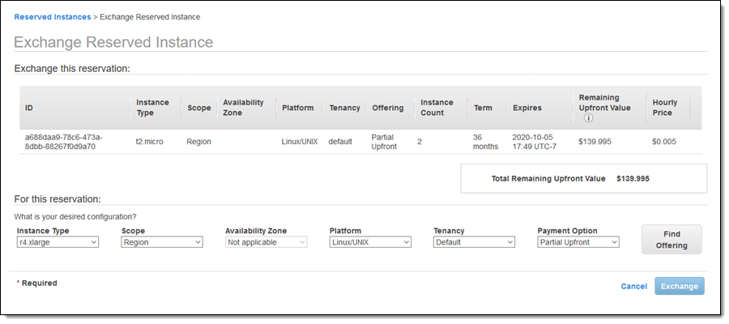Screen dimensions: 729x324
Task: Open the Availability Zone dropdown
Action: coord(266,242)
